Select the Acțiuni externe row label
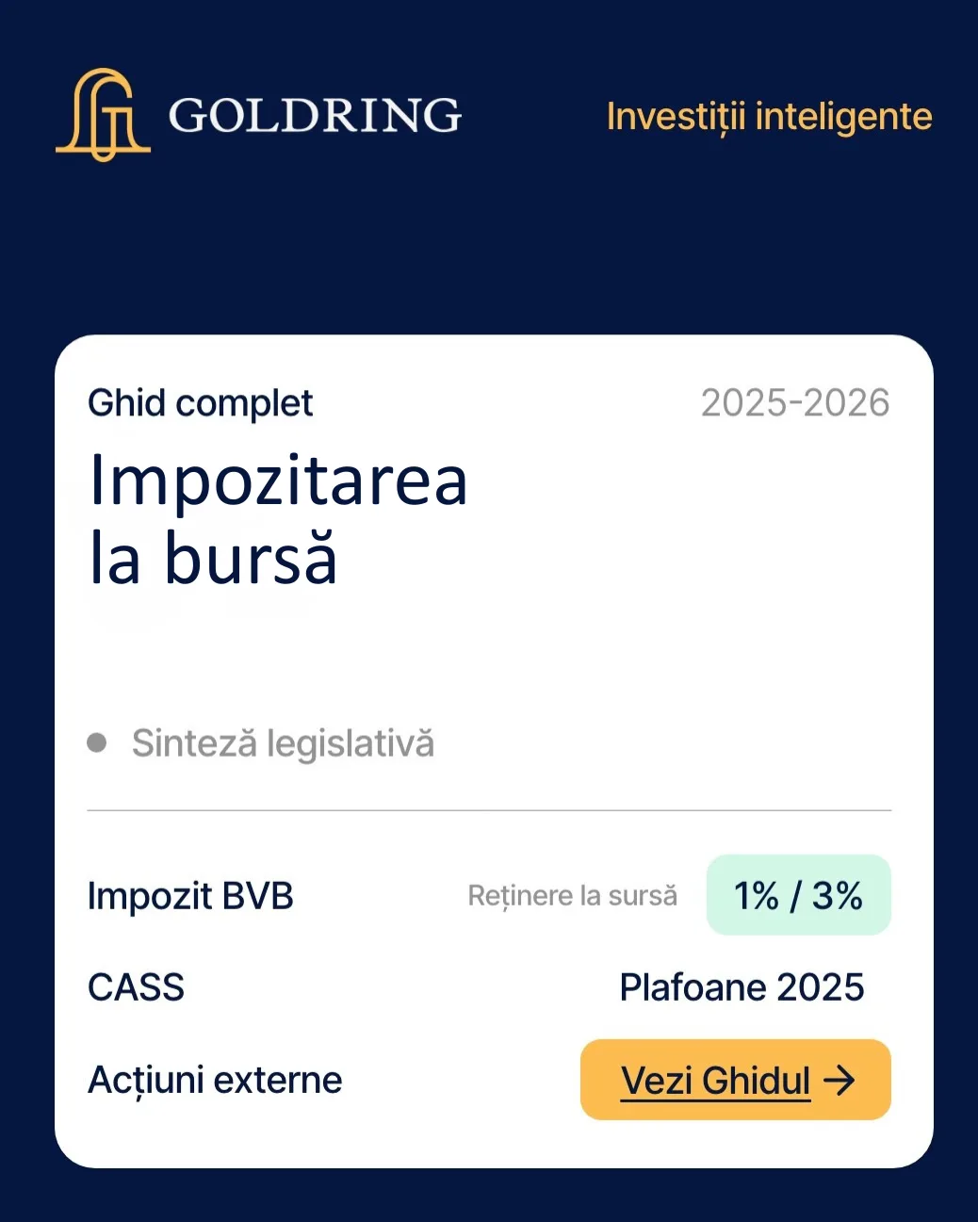Viewport: 978px width, 1222px height. (215, 1080)
